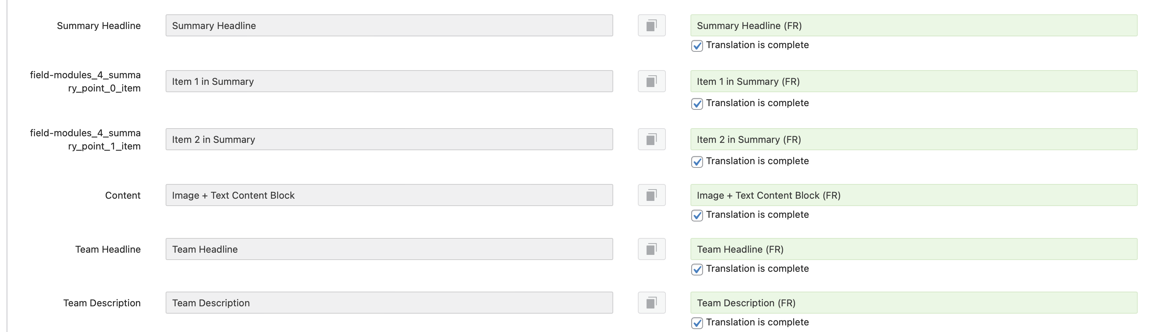Copy Summary Headline original to translation
This screenshot has height=332, width=1155.
tap(651, 25)
